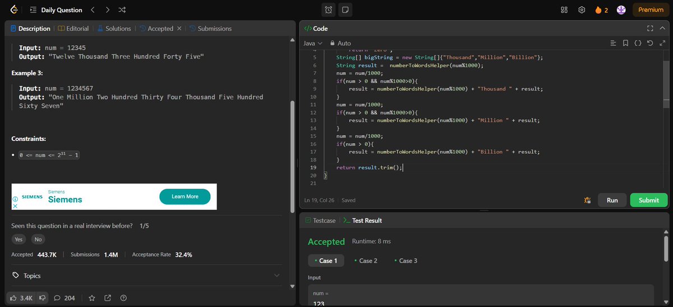Screen dimensions: 673x307
Task: Click the Run button
Action: point(612,200)
